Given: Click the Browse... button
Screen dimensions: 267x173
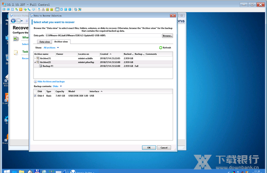Looking at the screenshot, I should (x=167, y=36).
